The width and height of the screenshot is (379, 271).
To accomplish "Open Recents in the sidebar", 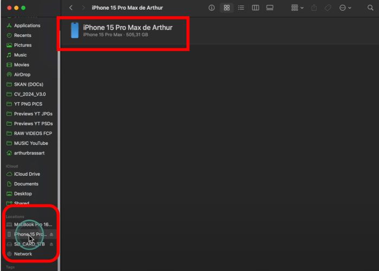I will (22, 35).
